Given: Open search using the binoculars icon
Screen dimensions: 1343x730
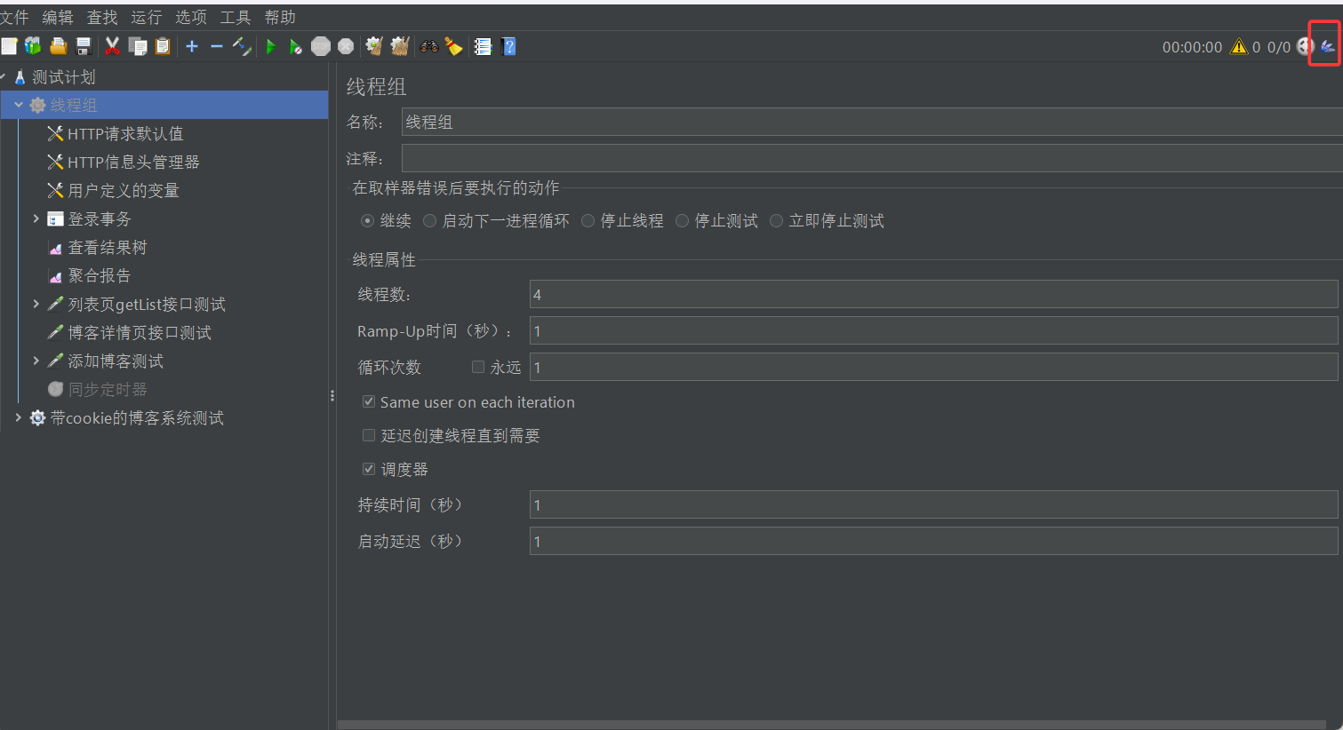Looking at the screenshot, I should pyautogui.click(x=428, y=46).
